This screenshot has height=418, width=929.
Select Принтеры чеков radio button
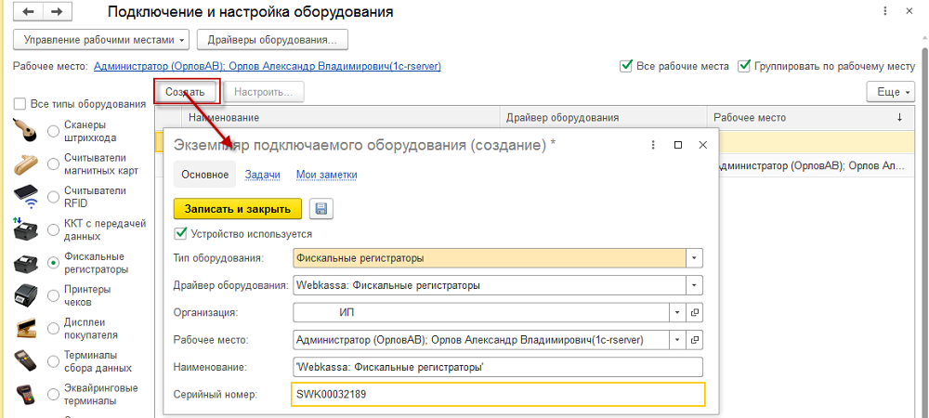[53, 295]
